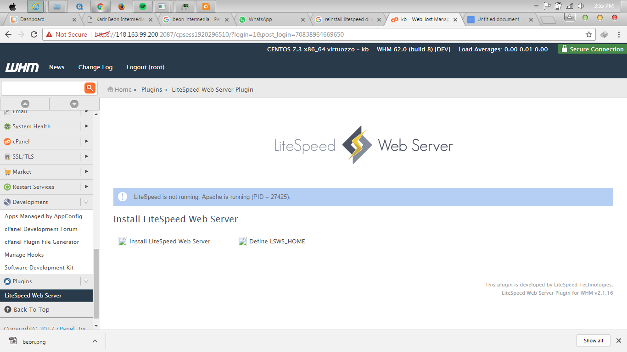Open the beon.png download options arrow
627x352 pixels.
click(95, 341)
